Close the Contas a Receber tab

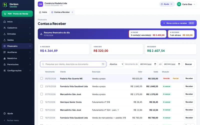72,12
